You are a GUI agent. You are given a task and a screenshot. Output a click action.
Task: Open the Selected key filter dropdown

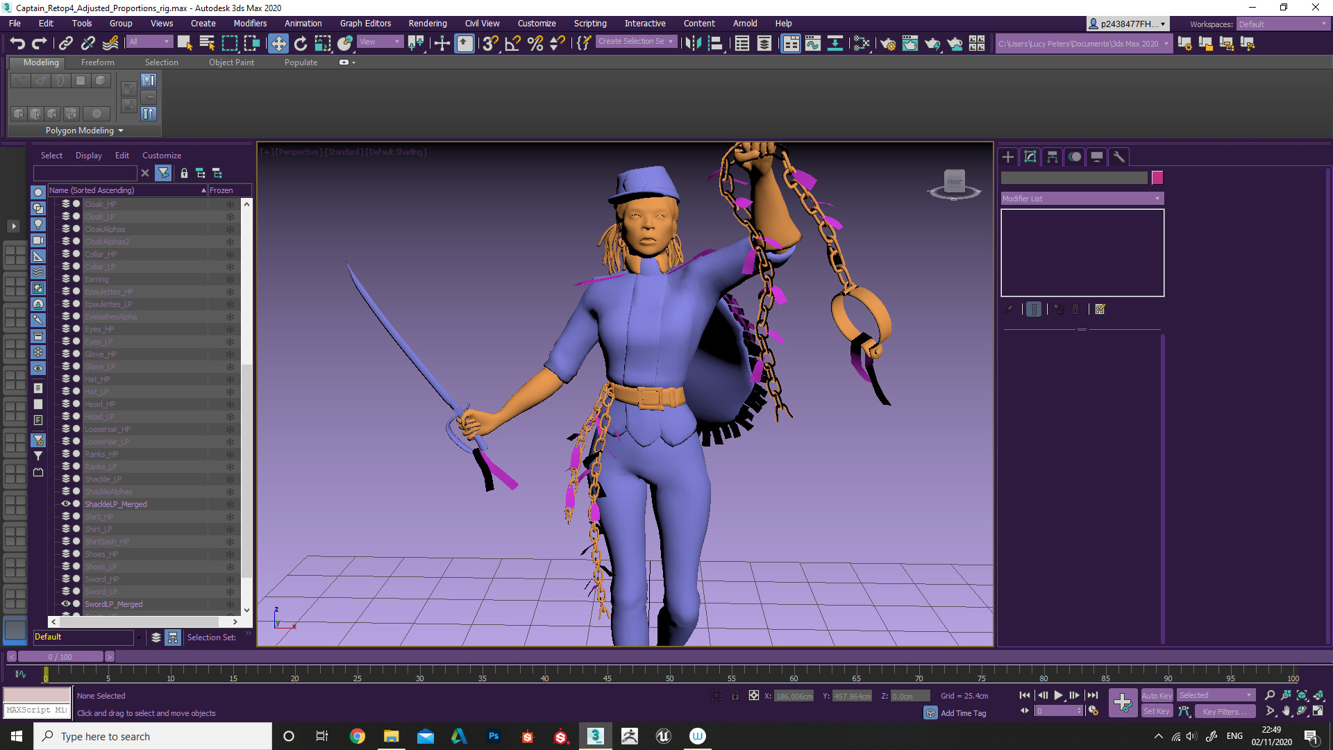(1215, 694)
